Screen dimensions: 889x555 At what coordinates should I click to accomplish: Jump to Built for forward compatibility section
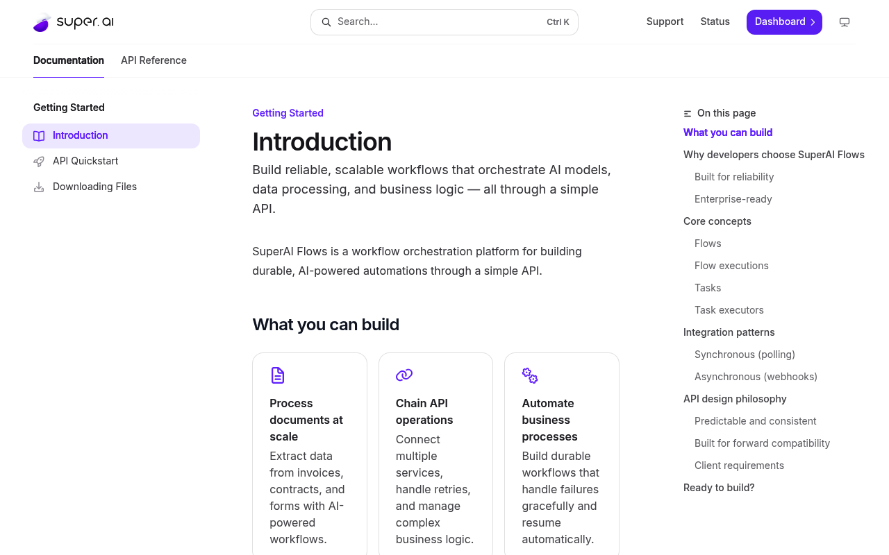point(763,443)
